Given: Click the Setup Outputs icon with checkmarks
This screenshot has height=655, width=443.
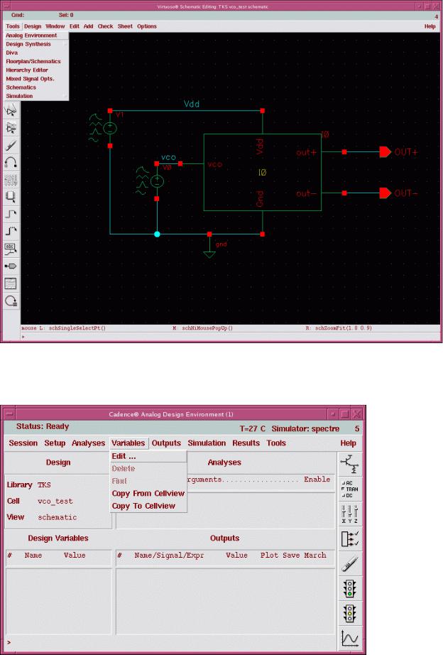Looking at the screenshot, I should [349, 538].
